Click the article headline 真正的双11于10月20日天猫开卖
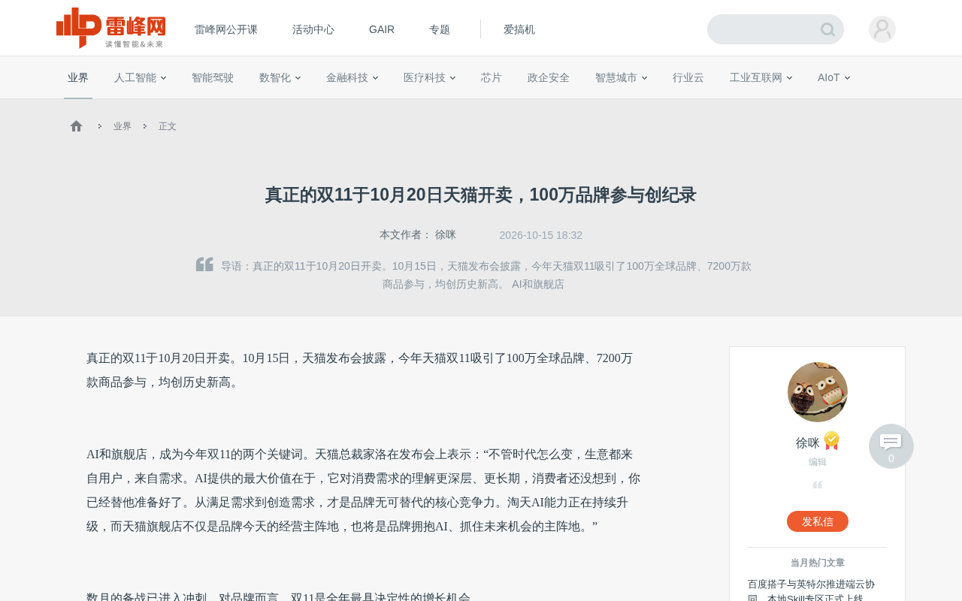962x601 pixels. (481, 195)
